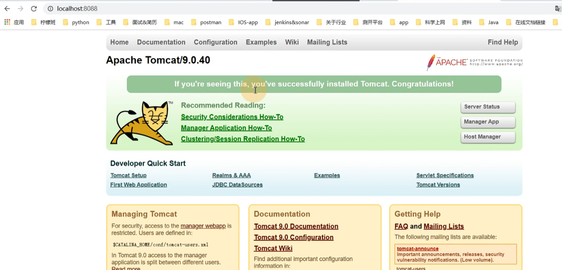Click Find Help in the nav bar
Image resolution: width=562 pixels, height=270 pixels.
click(x=503, y=42)
